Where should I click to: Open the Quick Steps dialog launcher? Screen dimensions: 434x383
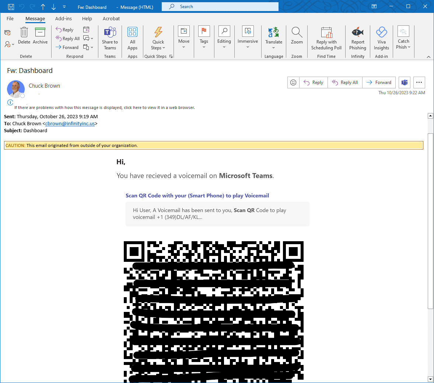click(x=171, y=56)
